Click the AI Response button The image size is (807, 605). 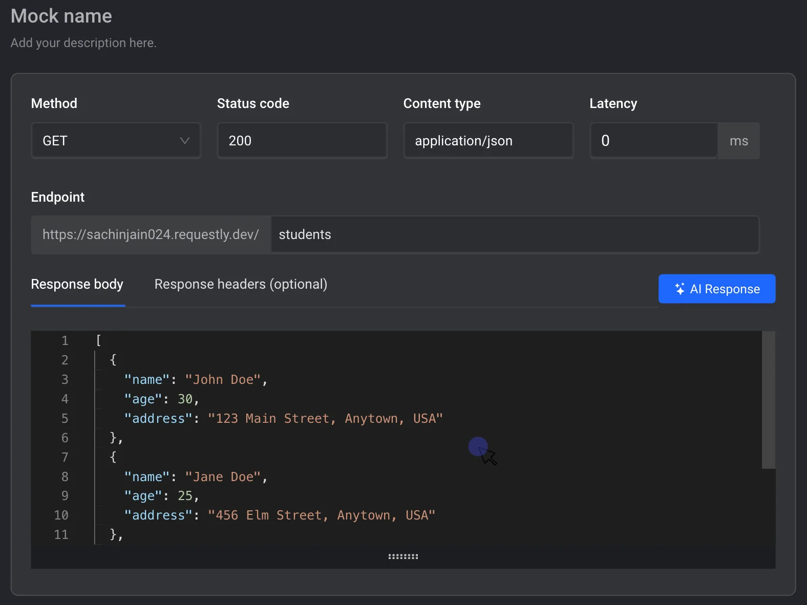(x=717, y=289)
